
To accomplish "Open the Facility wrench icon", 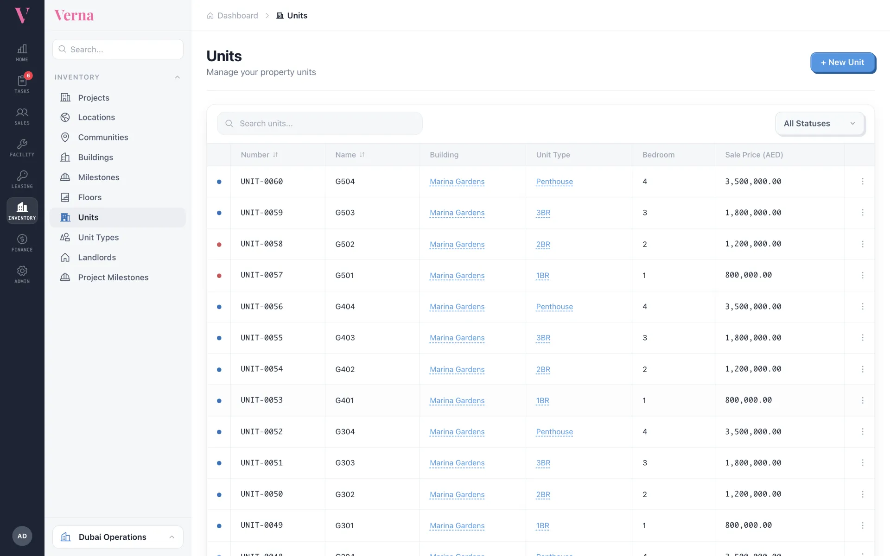I will [22, 147].
